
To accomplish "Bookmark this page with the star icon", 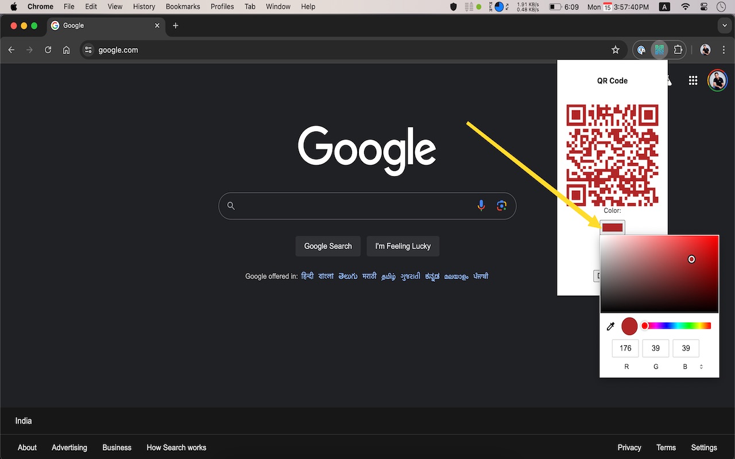I will pos(616,50).
